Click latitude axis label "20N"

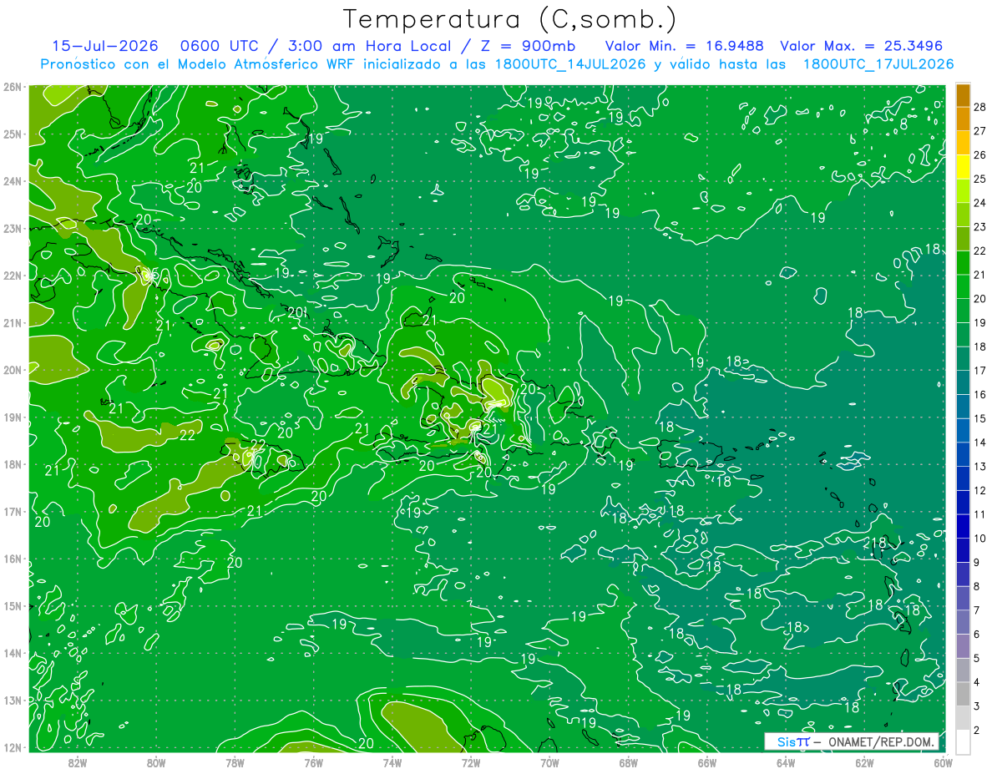pos(12,370)
